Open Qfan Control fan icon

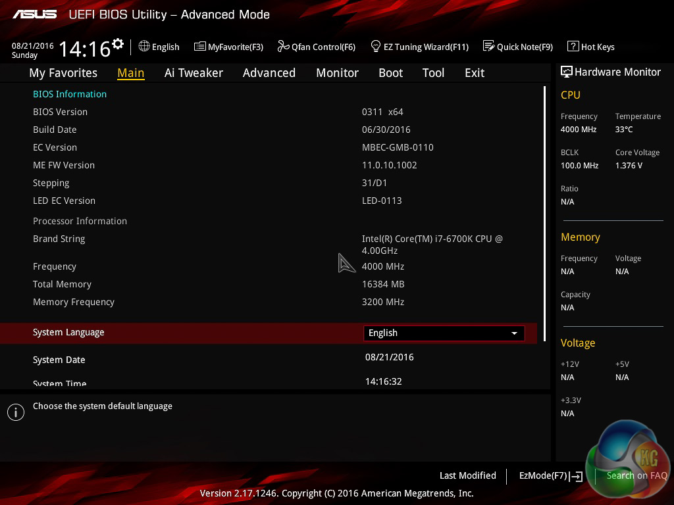tap(283, 46)
